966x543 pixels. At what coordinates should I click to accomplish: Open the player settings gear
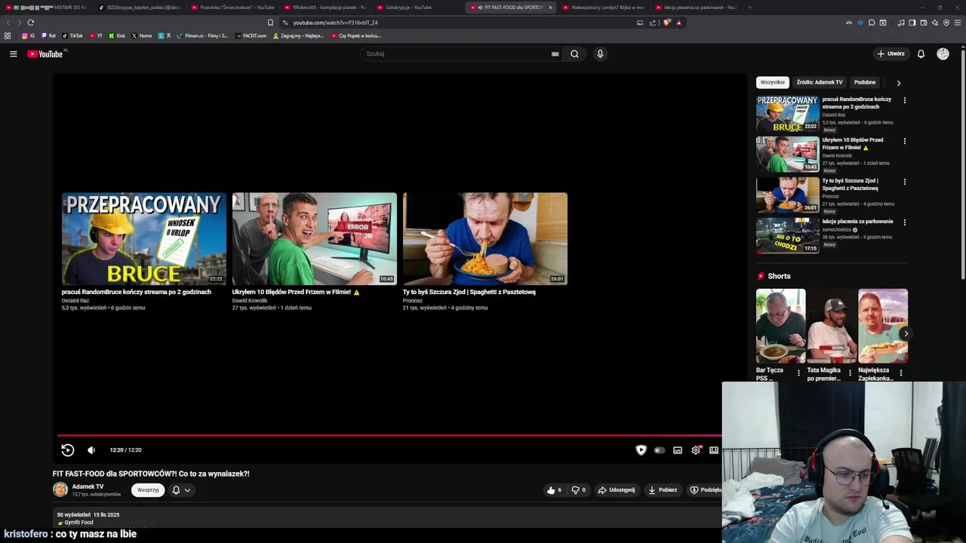click(x=696, y=450)
